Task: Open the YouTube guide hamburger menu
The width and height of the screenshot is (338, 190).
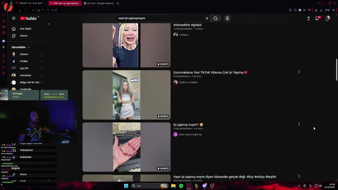Action: pos(14,18)
